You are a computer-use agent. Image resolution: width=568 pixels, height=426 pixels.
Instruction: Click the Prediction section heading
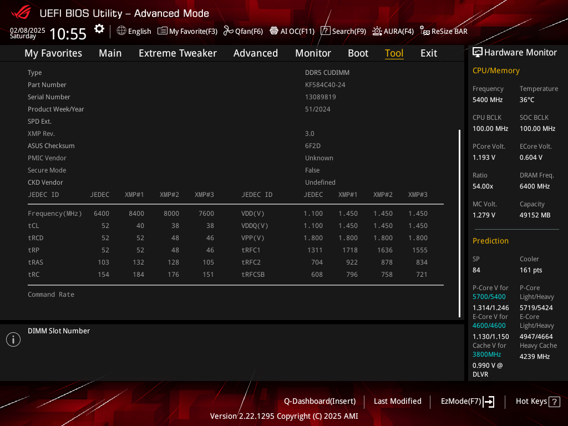pyautogui.click(x=490, y=241)
